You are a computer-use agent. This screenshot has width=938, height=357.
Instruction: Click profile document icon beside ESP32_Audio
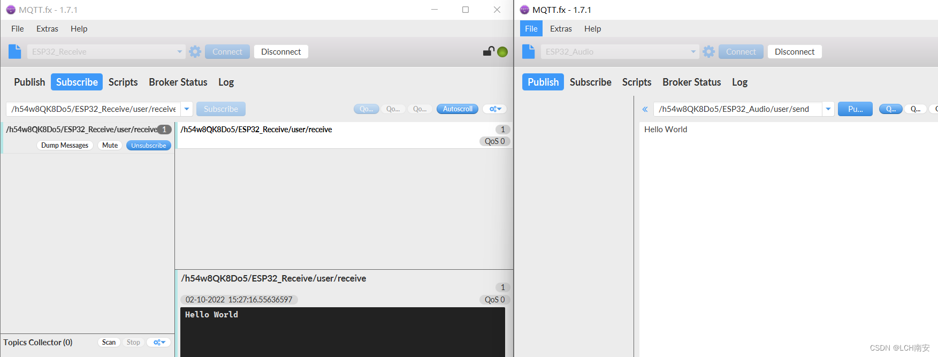tap(529, 51)
